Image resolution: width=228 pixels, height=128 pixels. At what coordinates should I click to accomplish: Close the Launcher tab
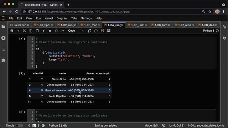tap(28, 25)
